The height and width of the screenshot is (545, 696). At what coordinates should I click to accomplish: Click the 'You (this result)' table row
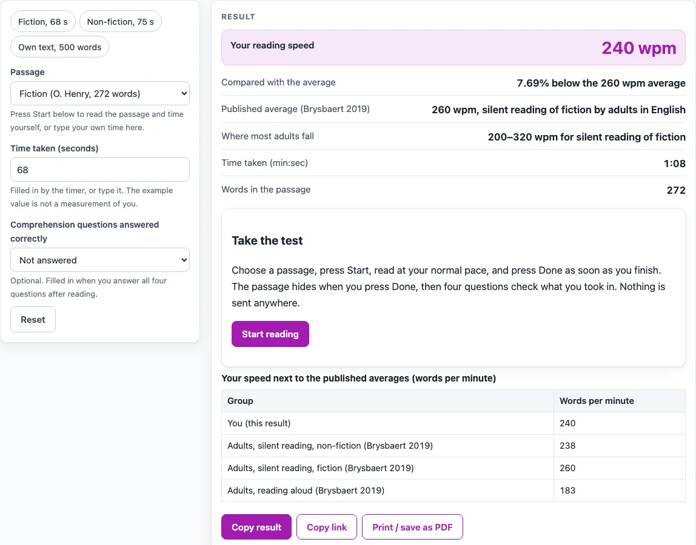453,423
